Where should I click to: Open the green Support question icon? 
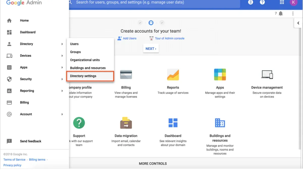tap(79, 123)
